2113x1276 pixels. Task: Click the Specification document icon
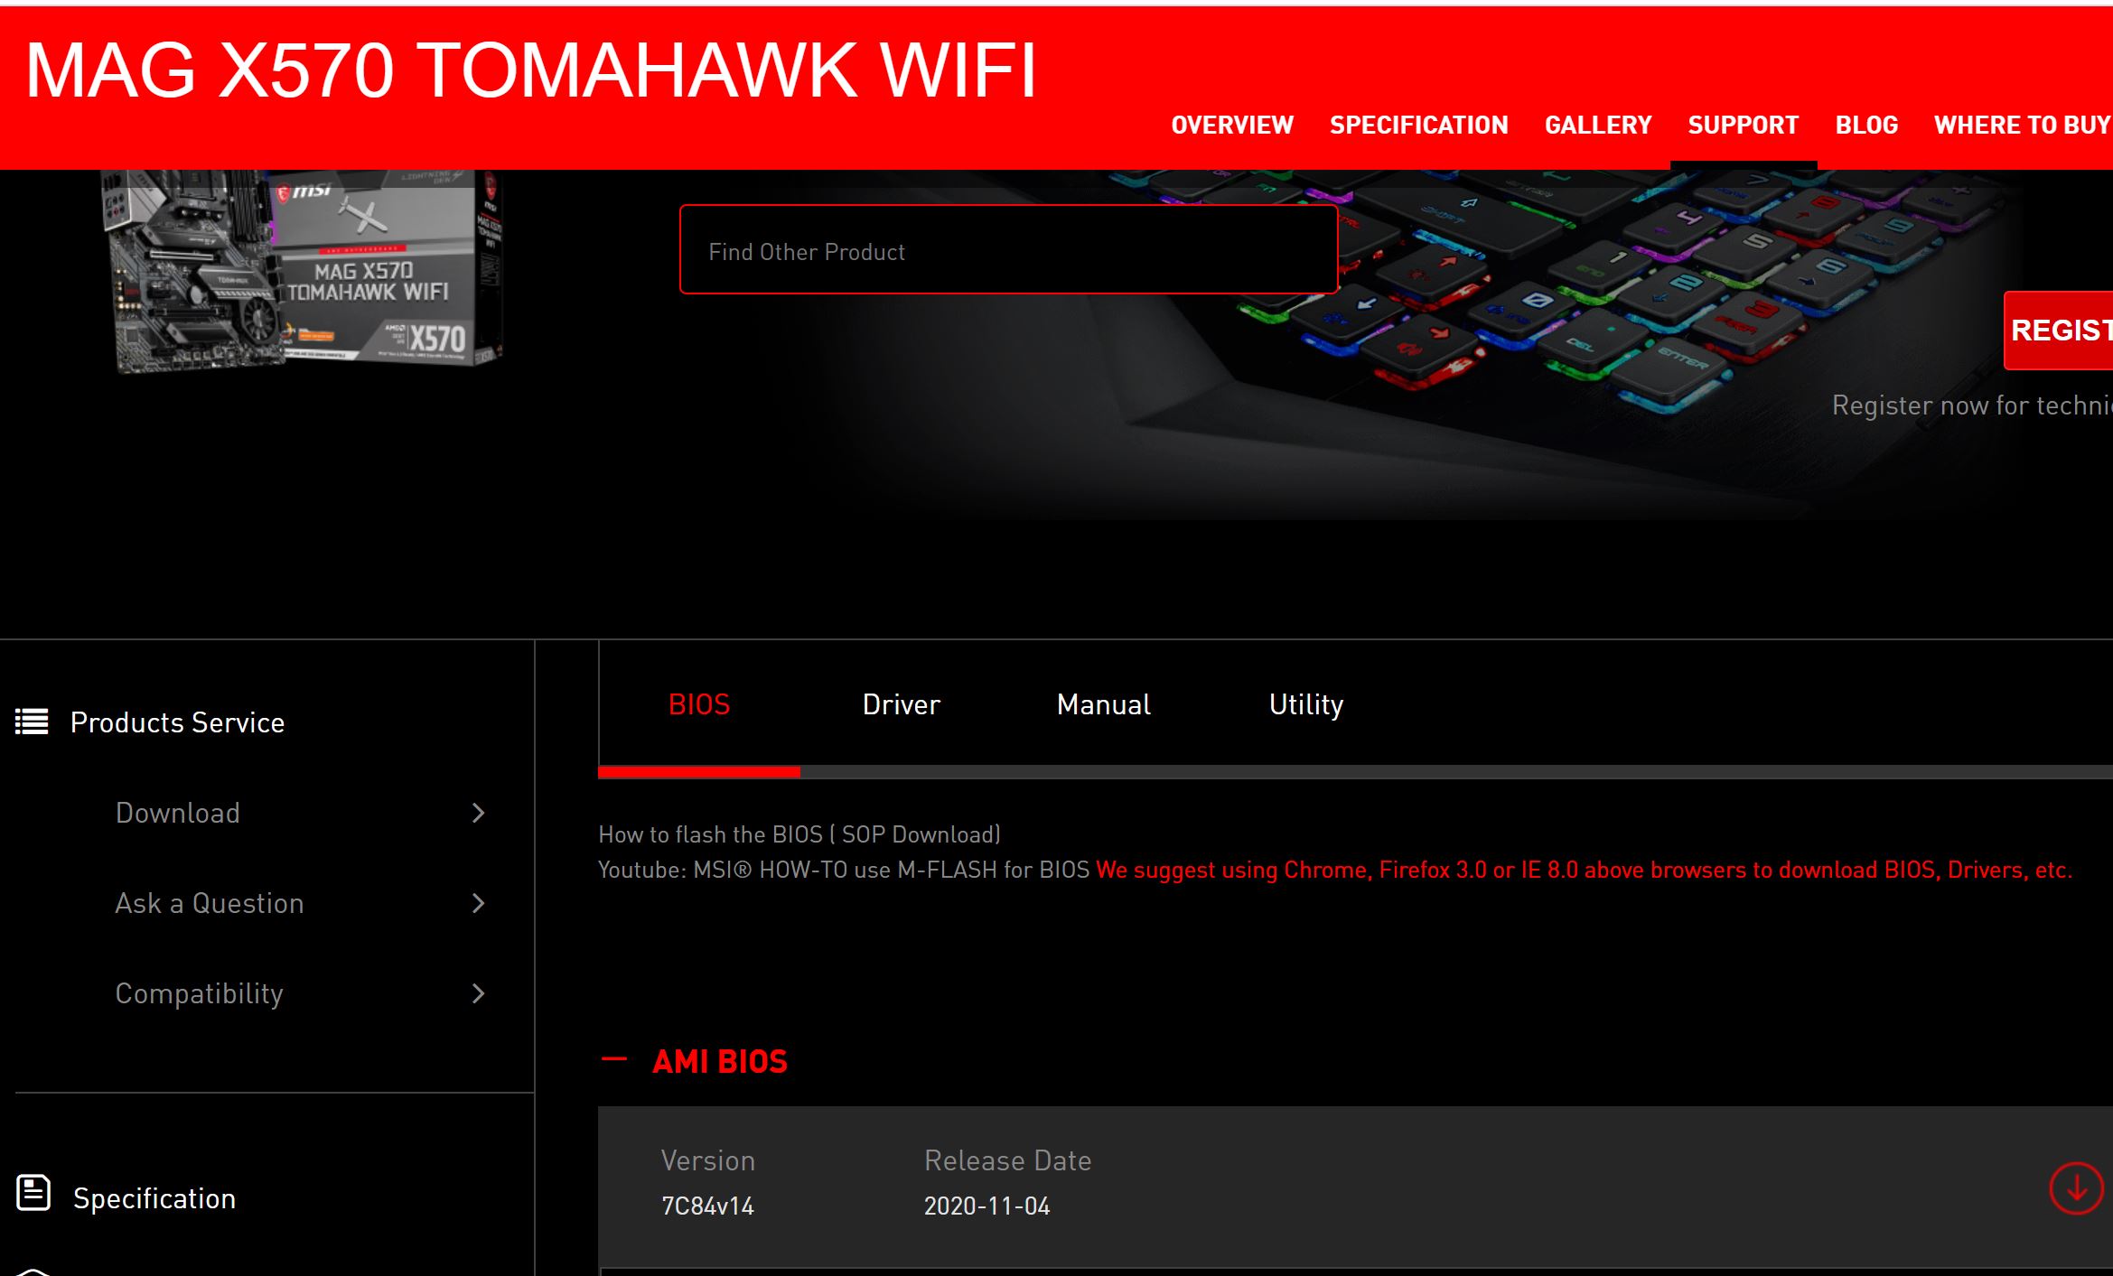(x=33, y=1192)
